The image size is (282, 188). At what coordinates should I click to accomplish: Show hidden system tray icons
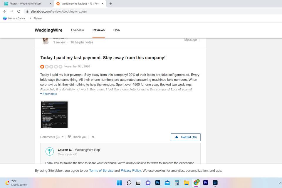[280, 183]
